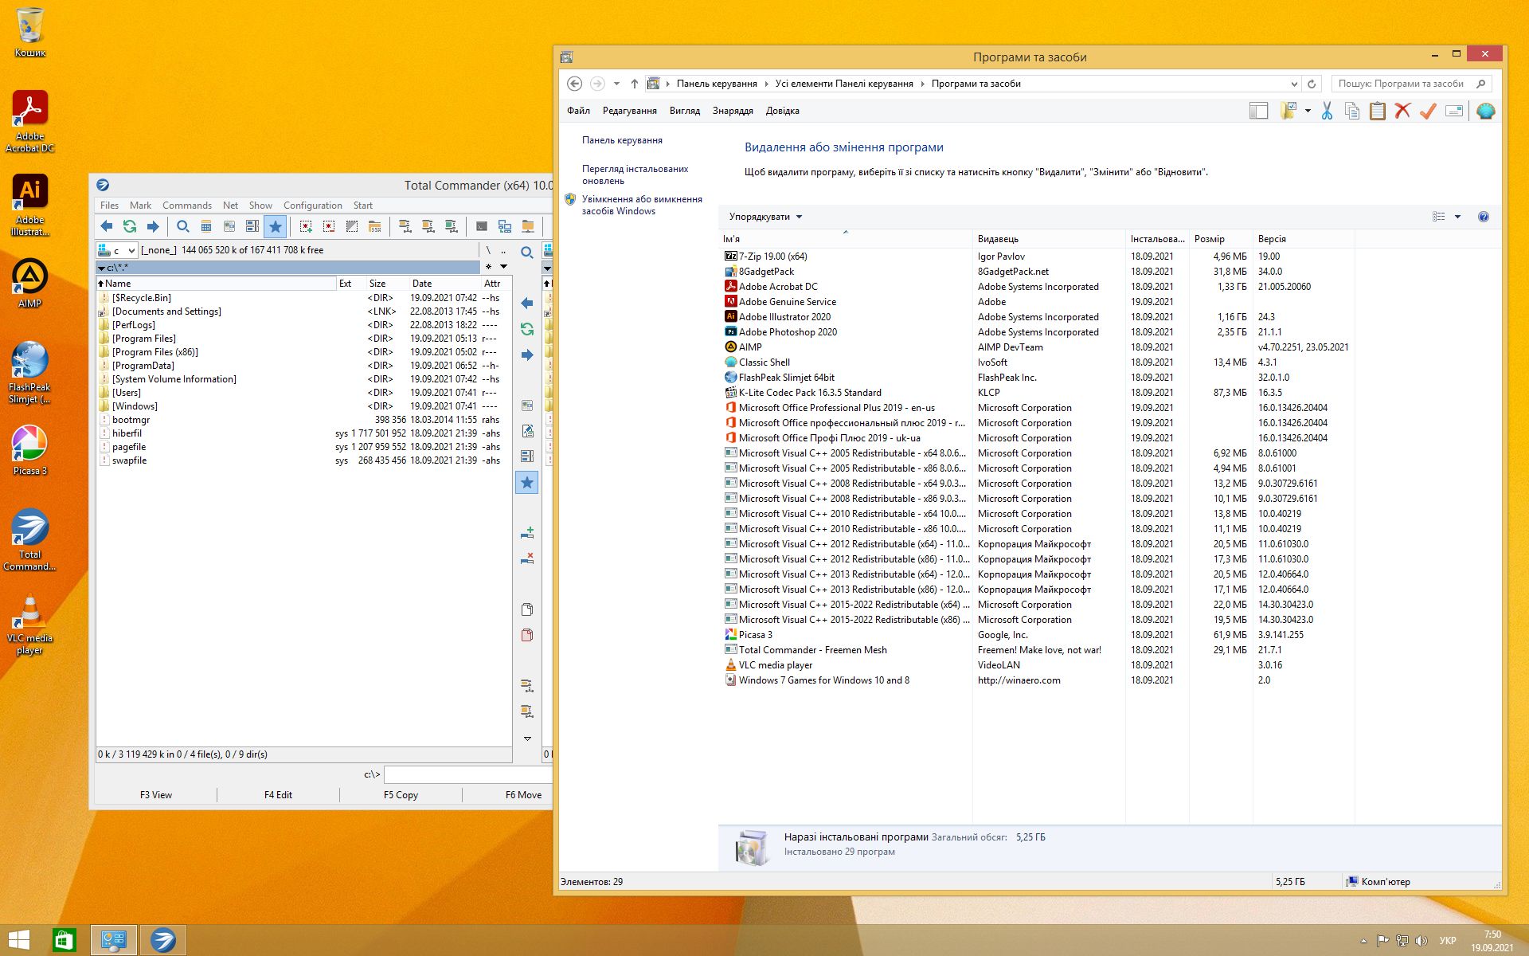Click the clipboard Paste toolbar icon
This screenshot has height=956, width=1529.
(1377, 112)
